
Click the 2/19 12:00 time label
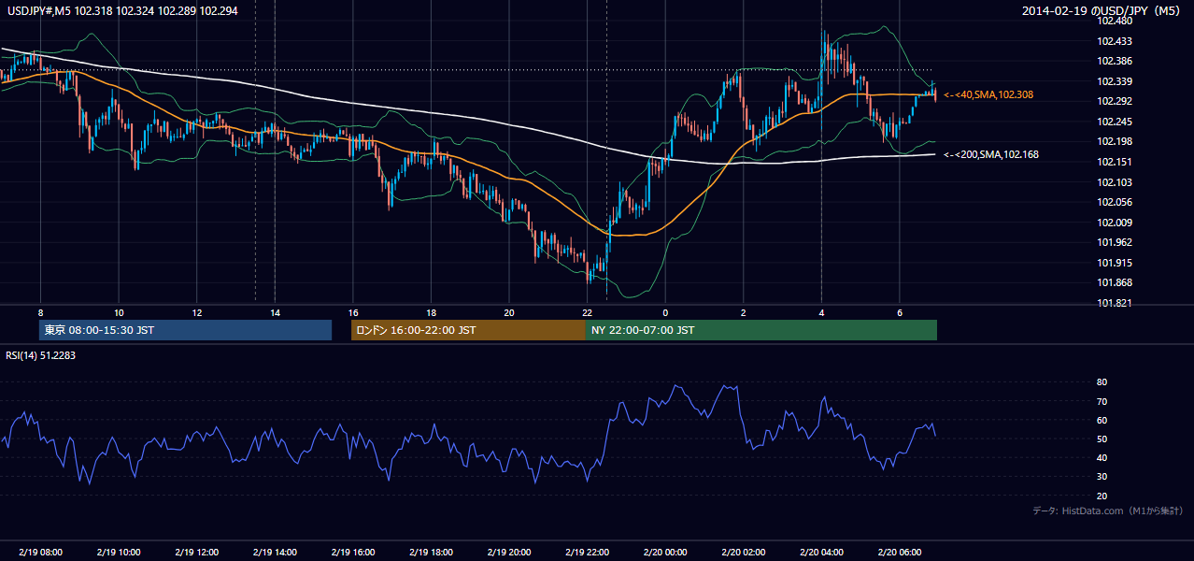pyautogui.click(x=196, y=553)
